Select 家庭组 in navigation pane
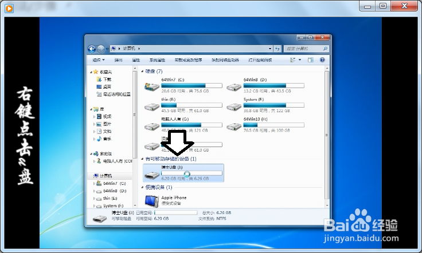422x253 pixels. click(106, 153)
